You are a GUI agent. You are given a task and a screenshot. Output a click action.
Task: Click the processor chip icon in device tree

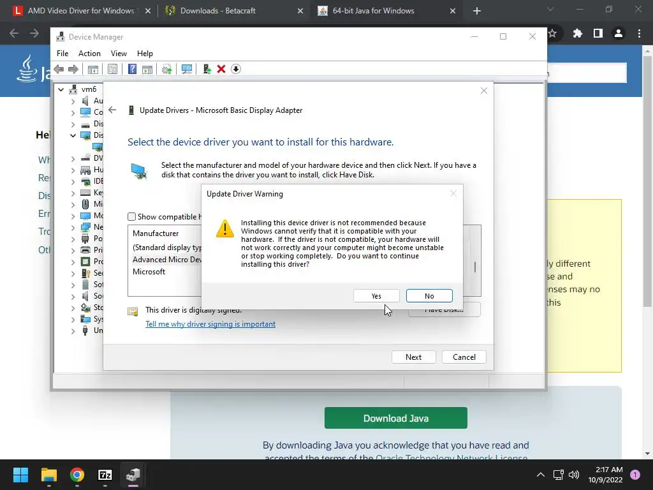click(85, 262)
